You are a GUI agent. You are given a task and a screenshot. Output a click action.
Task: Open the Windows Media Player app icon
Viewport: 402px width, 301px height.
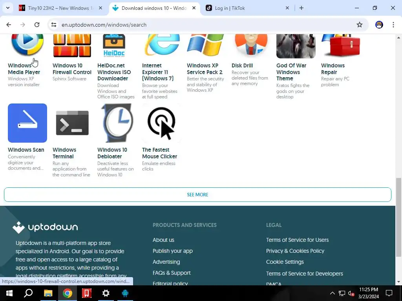point(27,45)
